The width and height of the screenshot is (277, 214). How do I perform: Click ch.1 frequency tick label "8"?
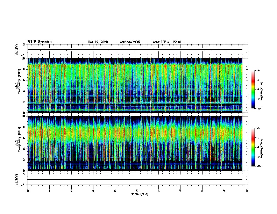[24, 69]
